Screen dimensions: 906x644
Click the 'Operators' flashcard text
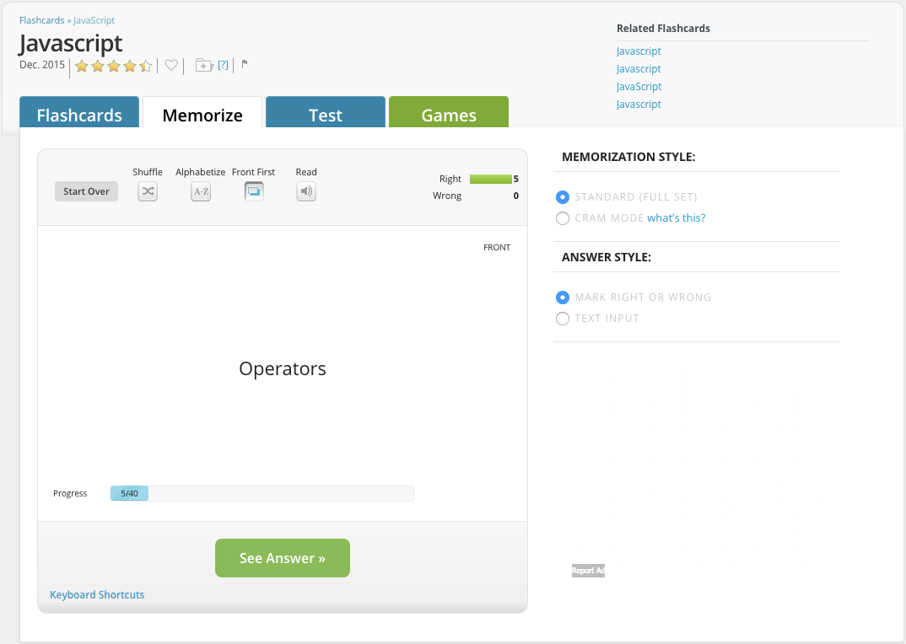click(283, 368)
